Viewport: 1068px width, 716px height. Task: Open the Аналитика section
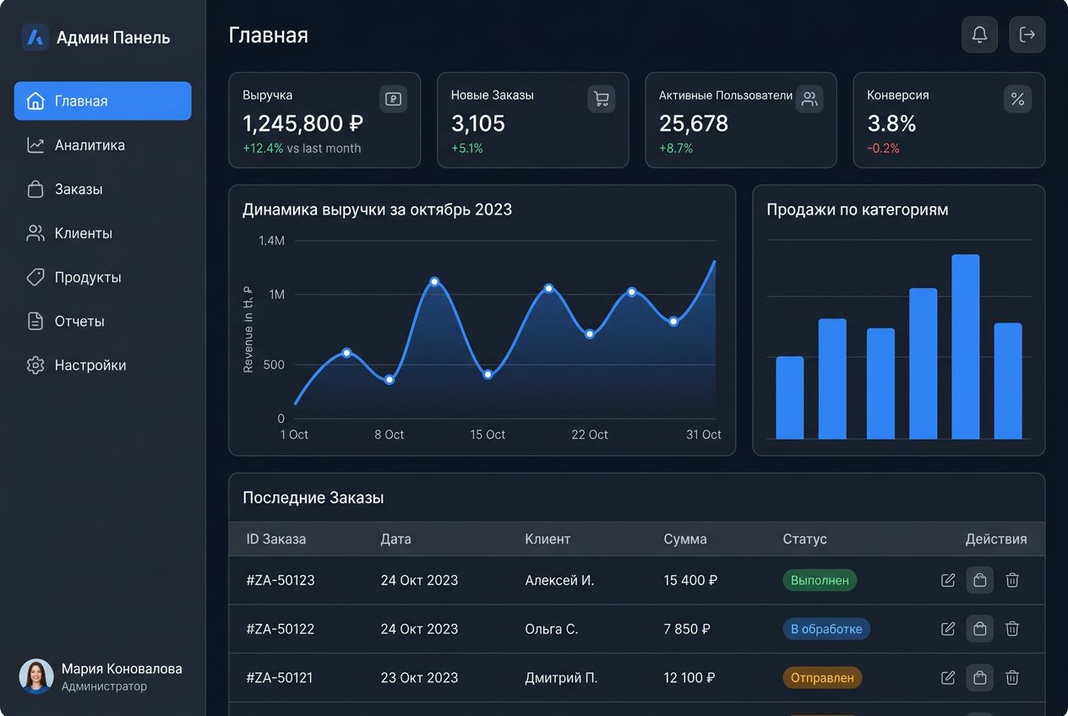point(103,145)
